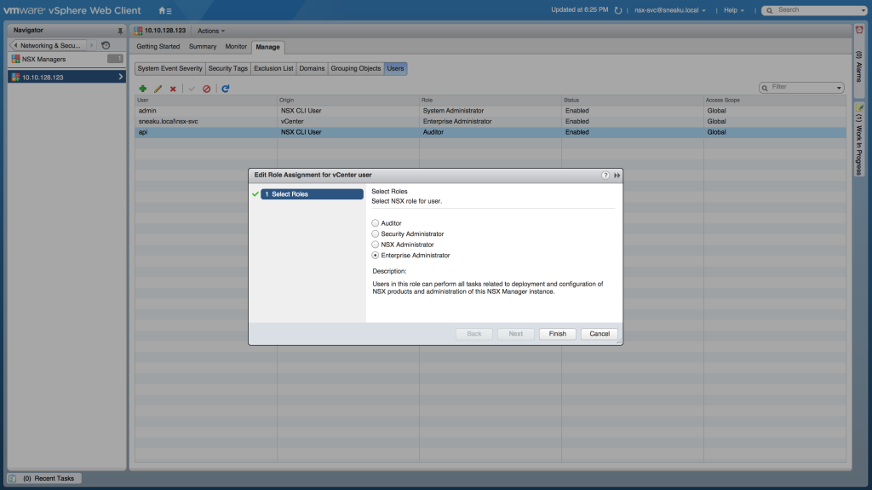Image resolution: width=872 pixels, height=490 pixels.
Task: Click the search magnifier icon
Action: [770, 10]
